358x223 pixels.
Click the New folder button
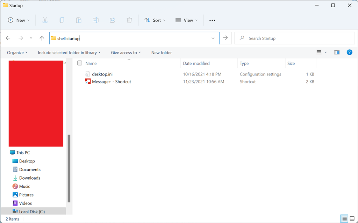coord(162,52)
